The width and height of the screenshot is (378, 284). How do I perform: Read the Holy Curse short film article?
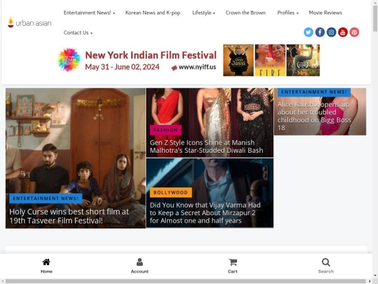coord(69,216)
